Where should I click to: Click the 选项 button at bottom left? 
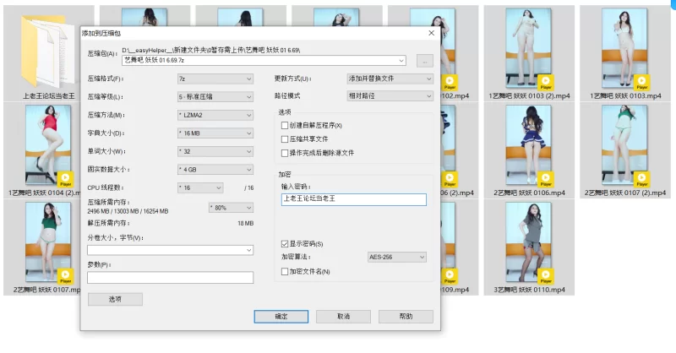[x=115, y=299]
